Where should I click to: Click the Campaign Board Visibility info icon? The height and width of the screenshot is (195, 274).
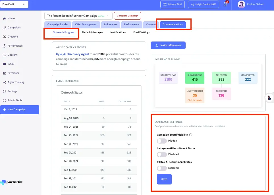tap(191, 135)
